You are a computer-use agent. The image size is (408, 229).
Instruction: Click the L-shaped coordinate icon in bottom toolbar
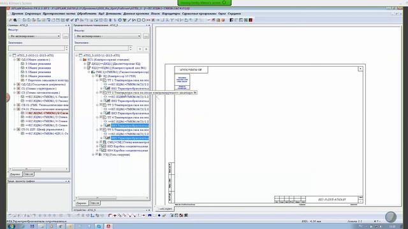(92, 216)
